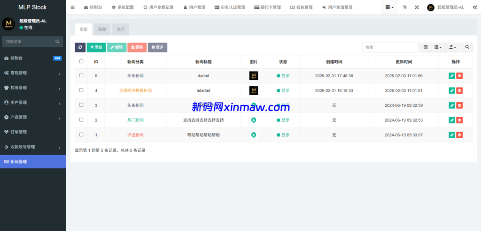Click the clear cache icon in header
The image size is (481, 231).
coord(404,7)
